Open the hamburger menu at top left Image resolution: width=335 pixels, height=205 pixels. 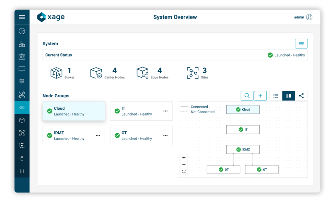tap(22, 17)
